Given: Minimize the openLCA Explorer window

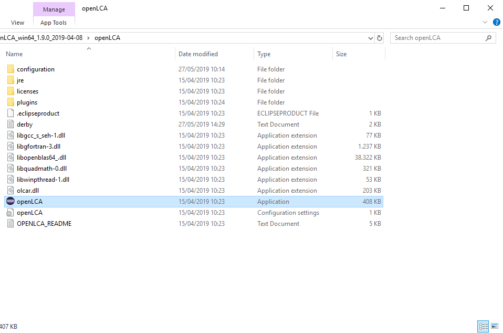Looking at the screenshot, I should (443, 8).
